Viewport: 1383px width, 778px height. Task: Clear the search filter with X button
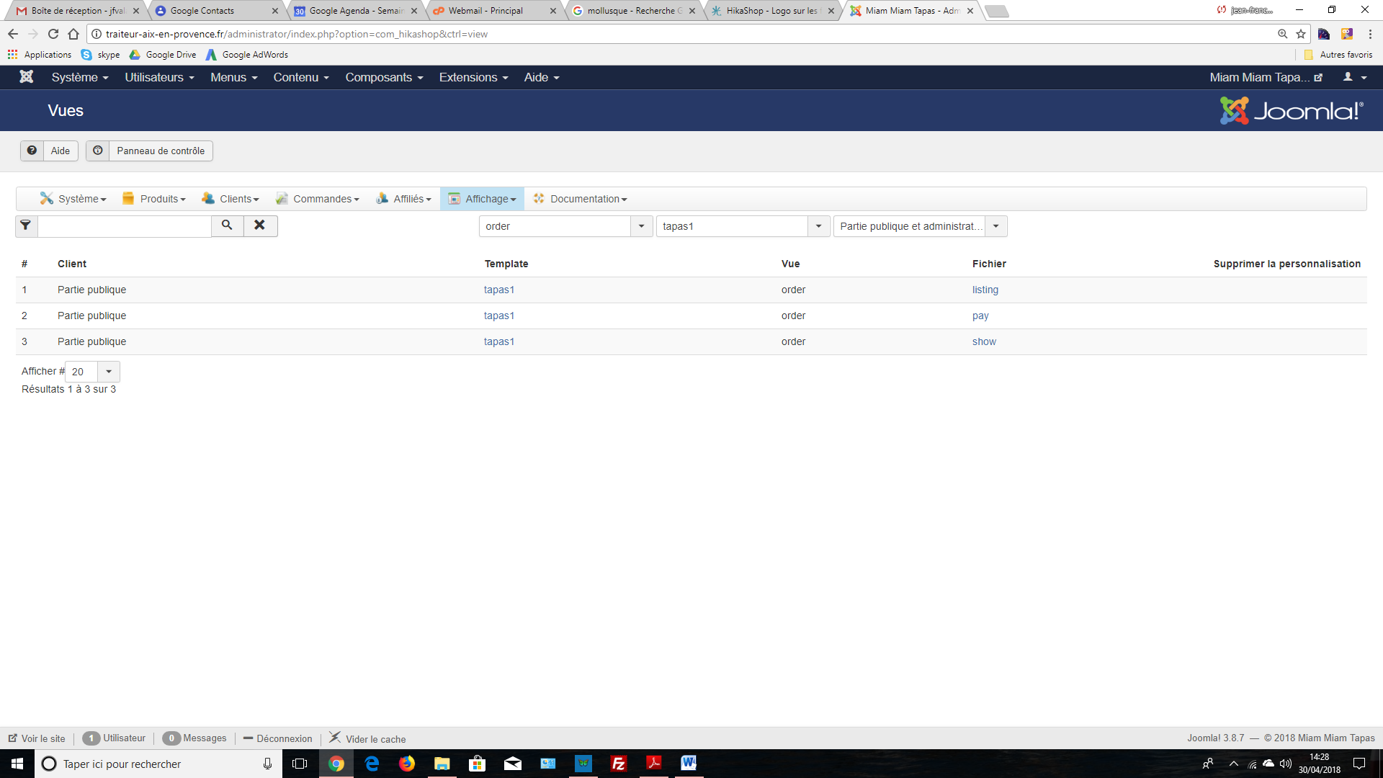[x=260, y=225]
